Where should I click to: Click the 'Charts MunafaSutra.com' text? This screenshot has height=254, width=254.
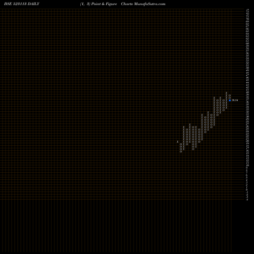click(143, 4)
